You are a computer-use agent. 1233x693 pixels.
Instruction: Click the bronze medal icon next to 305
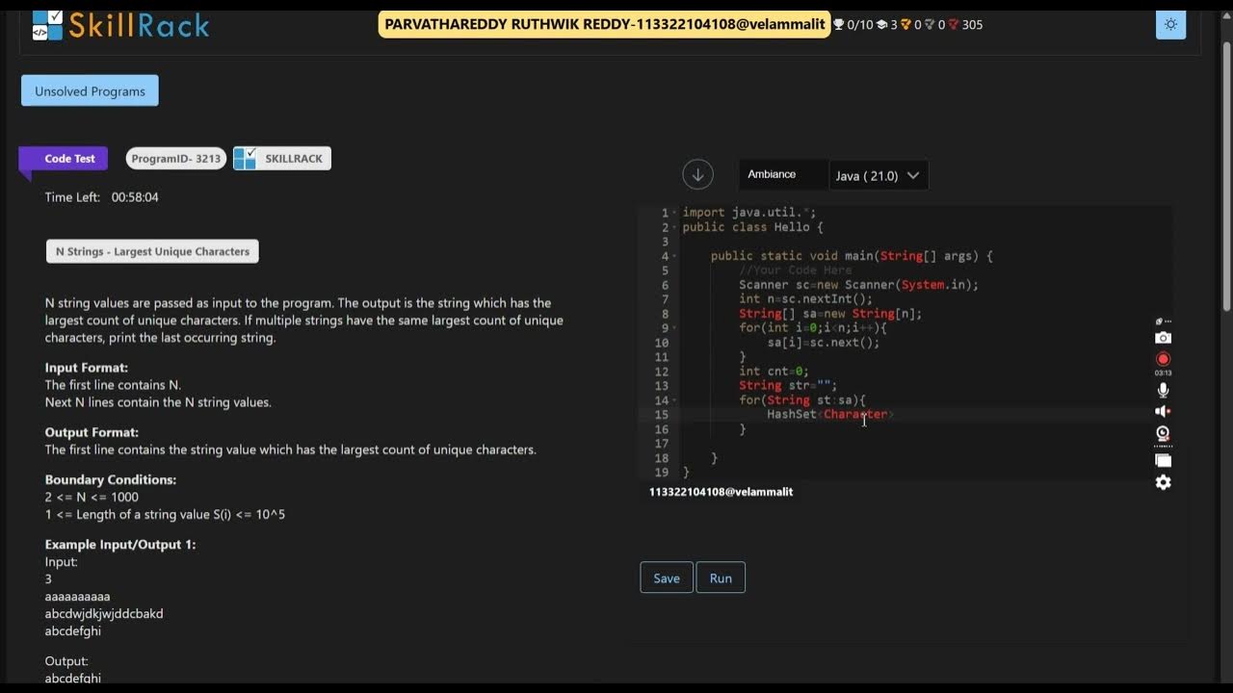click(954, 25)
